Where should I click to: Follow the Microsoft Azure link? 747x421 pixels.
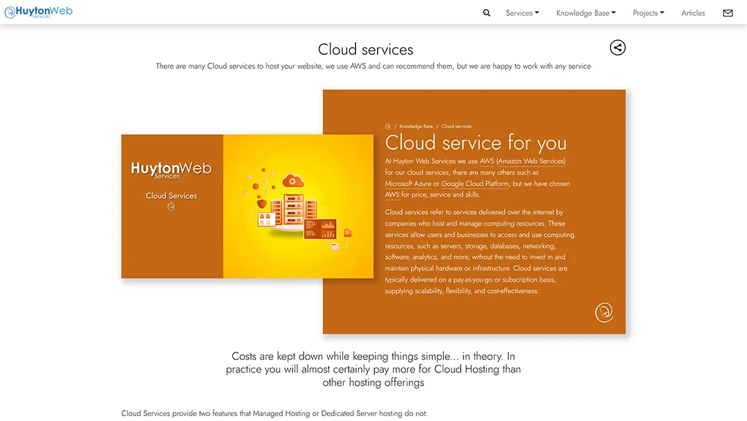coord(408,183)
